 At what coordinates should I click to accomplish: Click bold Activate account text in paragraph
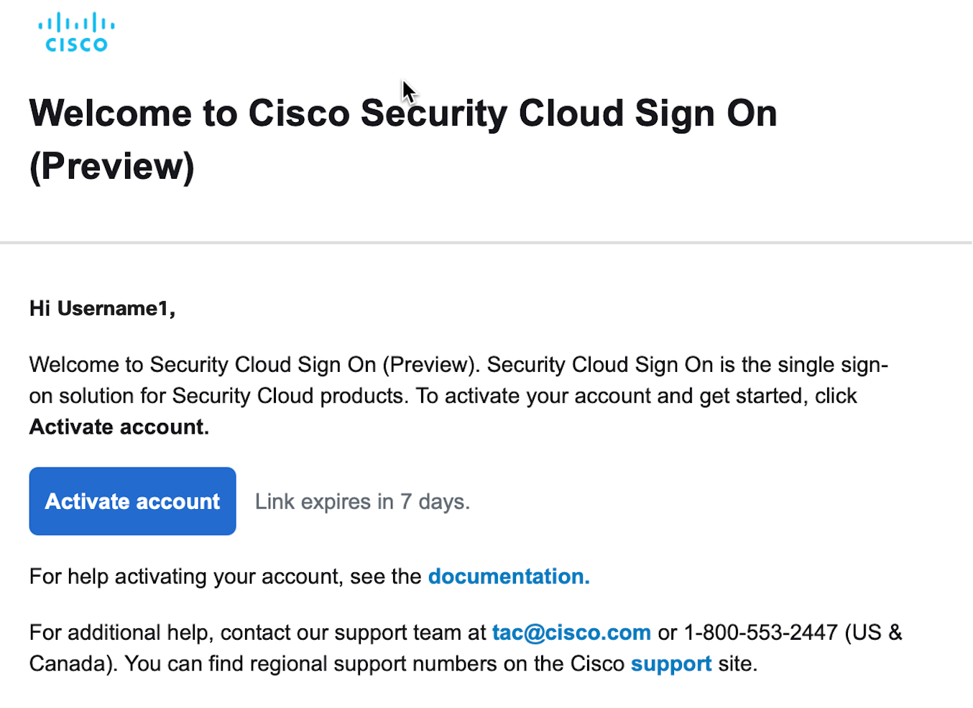(119, 427)
